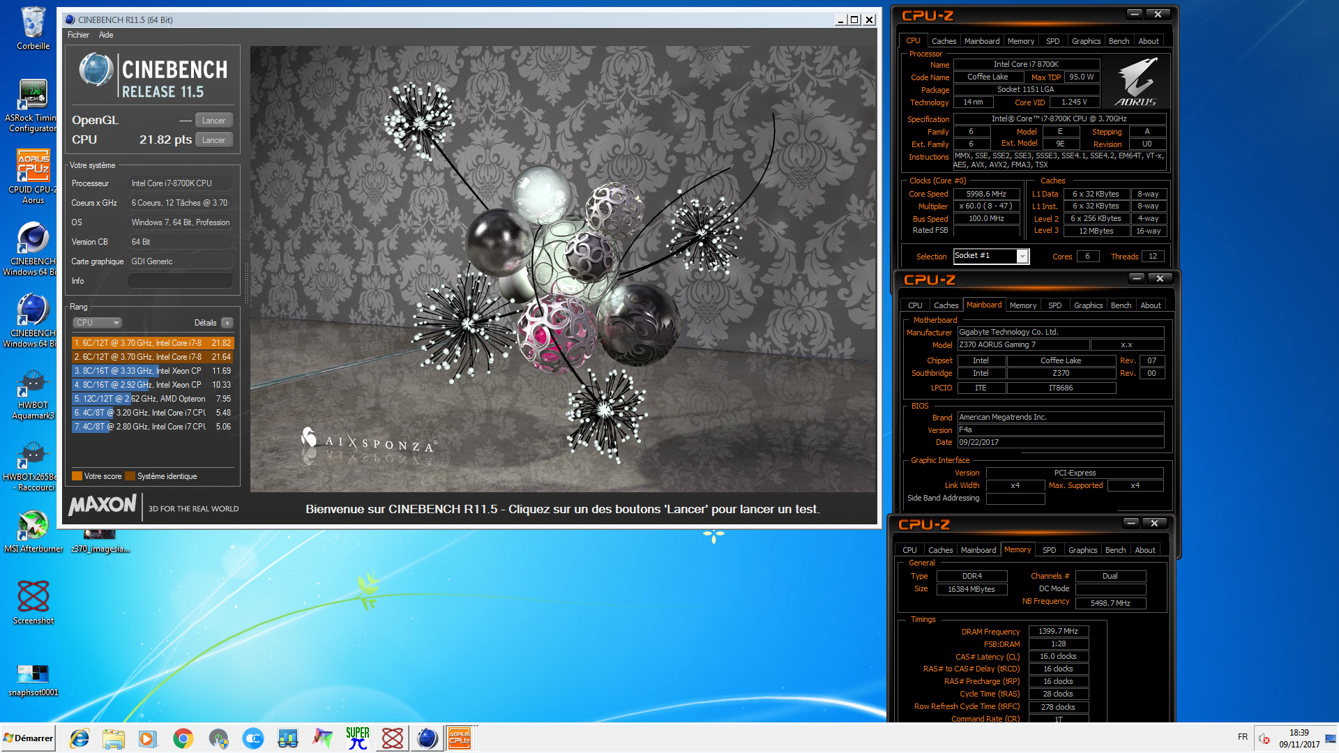
Task: Click the power-shield taskbar icon
Action: [x=218, y=738]
